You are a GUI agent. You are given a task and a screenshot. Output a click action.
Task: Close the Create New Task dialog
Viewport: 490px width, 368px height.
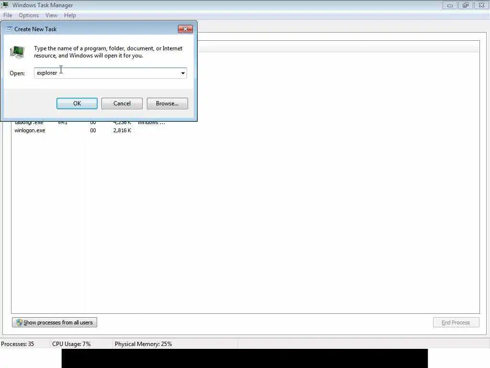[x=185, y=29]
